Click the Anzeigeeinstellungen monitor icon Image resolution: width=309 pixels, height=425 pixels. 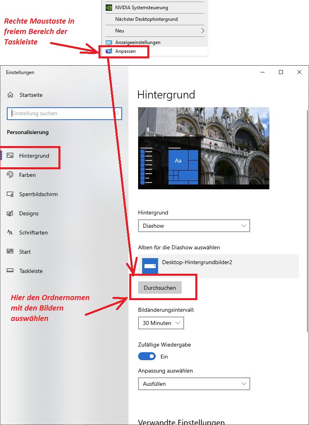pos(109,42)
